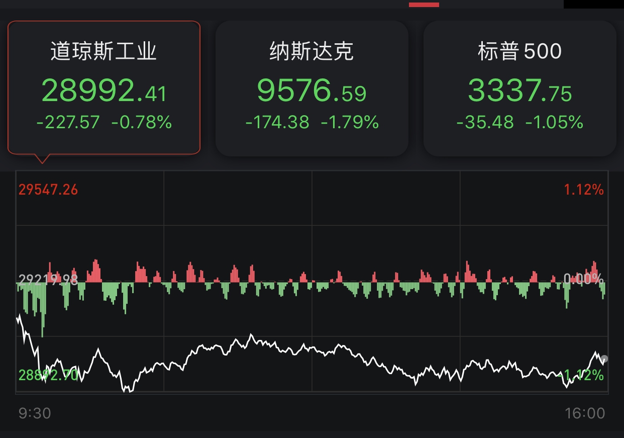This screenshot has width=624, height=438.
Task: Click the chart low label 28892.70
Action: tap(48, 375)
